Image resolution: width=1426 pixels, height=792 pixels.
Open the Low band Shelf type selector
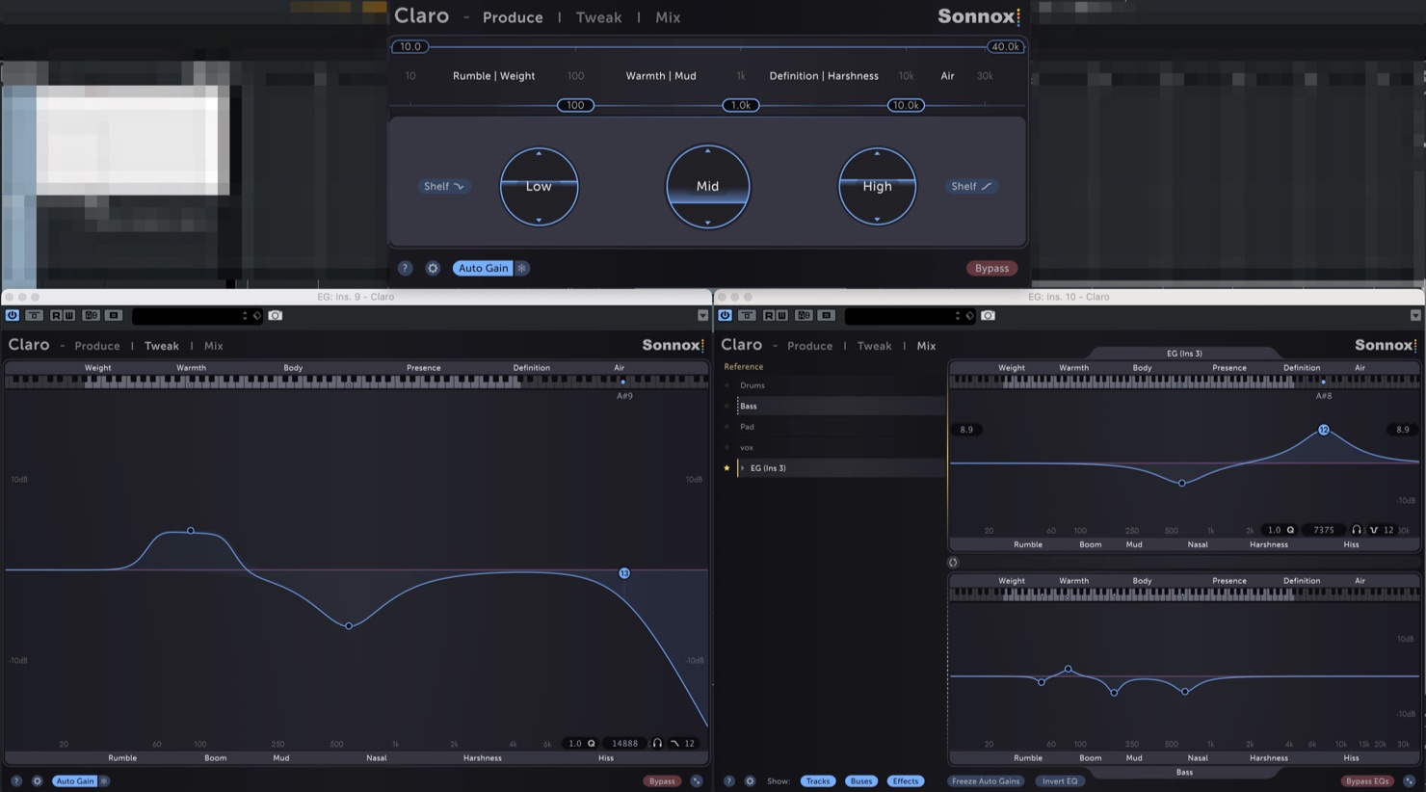444,186
